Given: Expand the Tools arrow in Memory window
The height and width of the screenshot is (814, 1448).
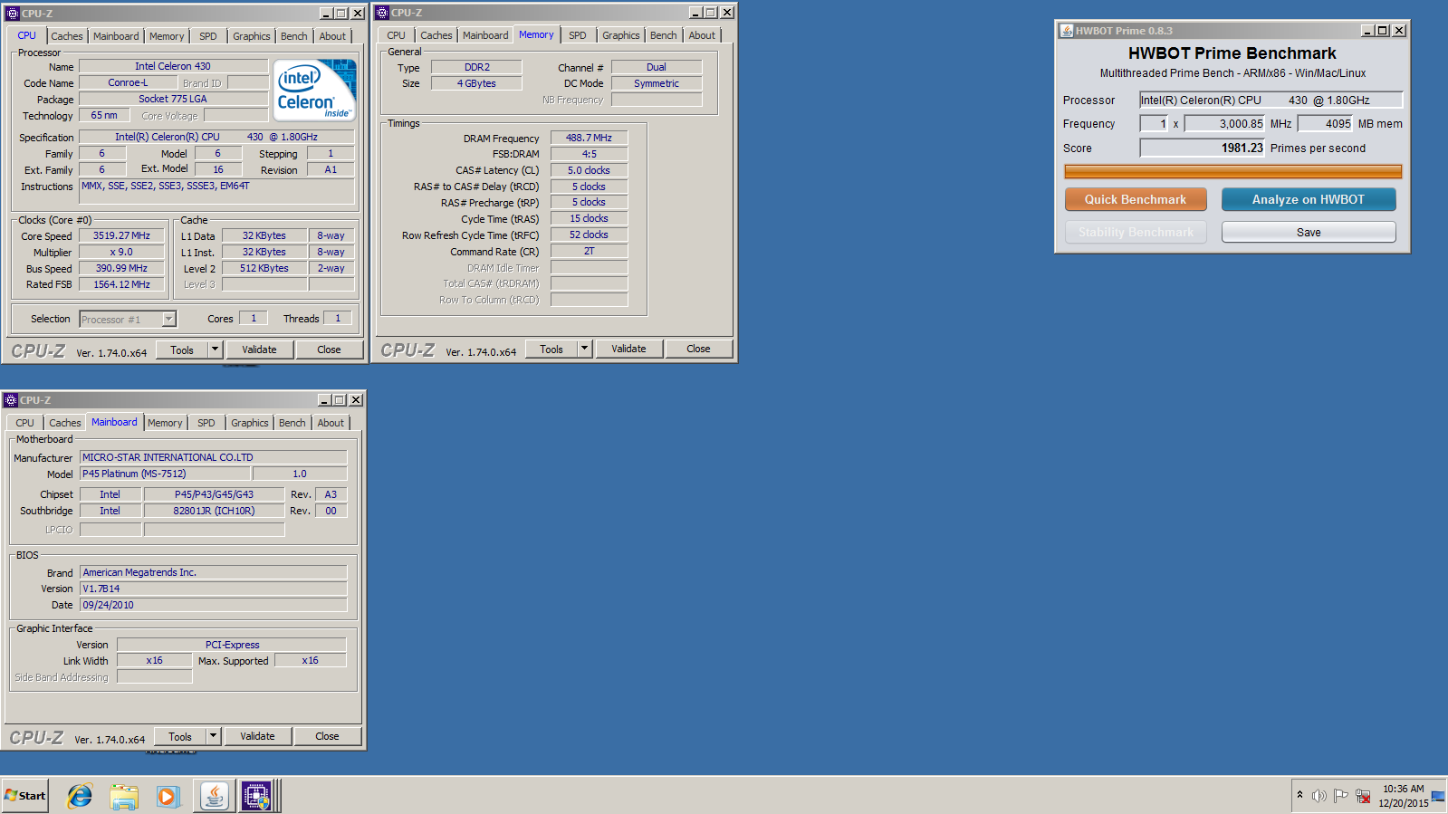Looking at the screenshot, I should [584, 349].
